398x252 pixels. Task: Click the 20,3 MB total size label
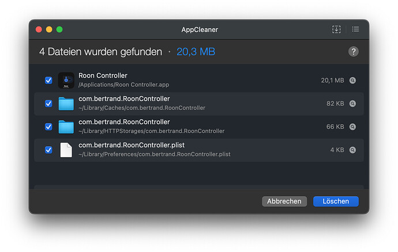tap(196, 52)
